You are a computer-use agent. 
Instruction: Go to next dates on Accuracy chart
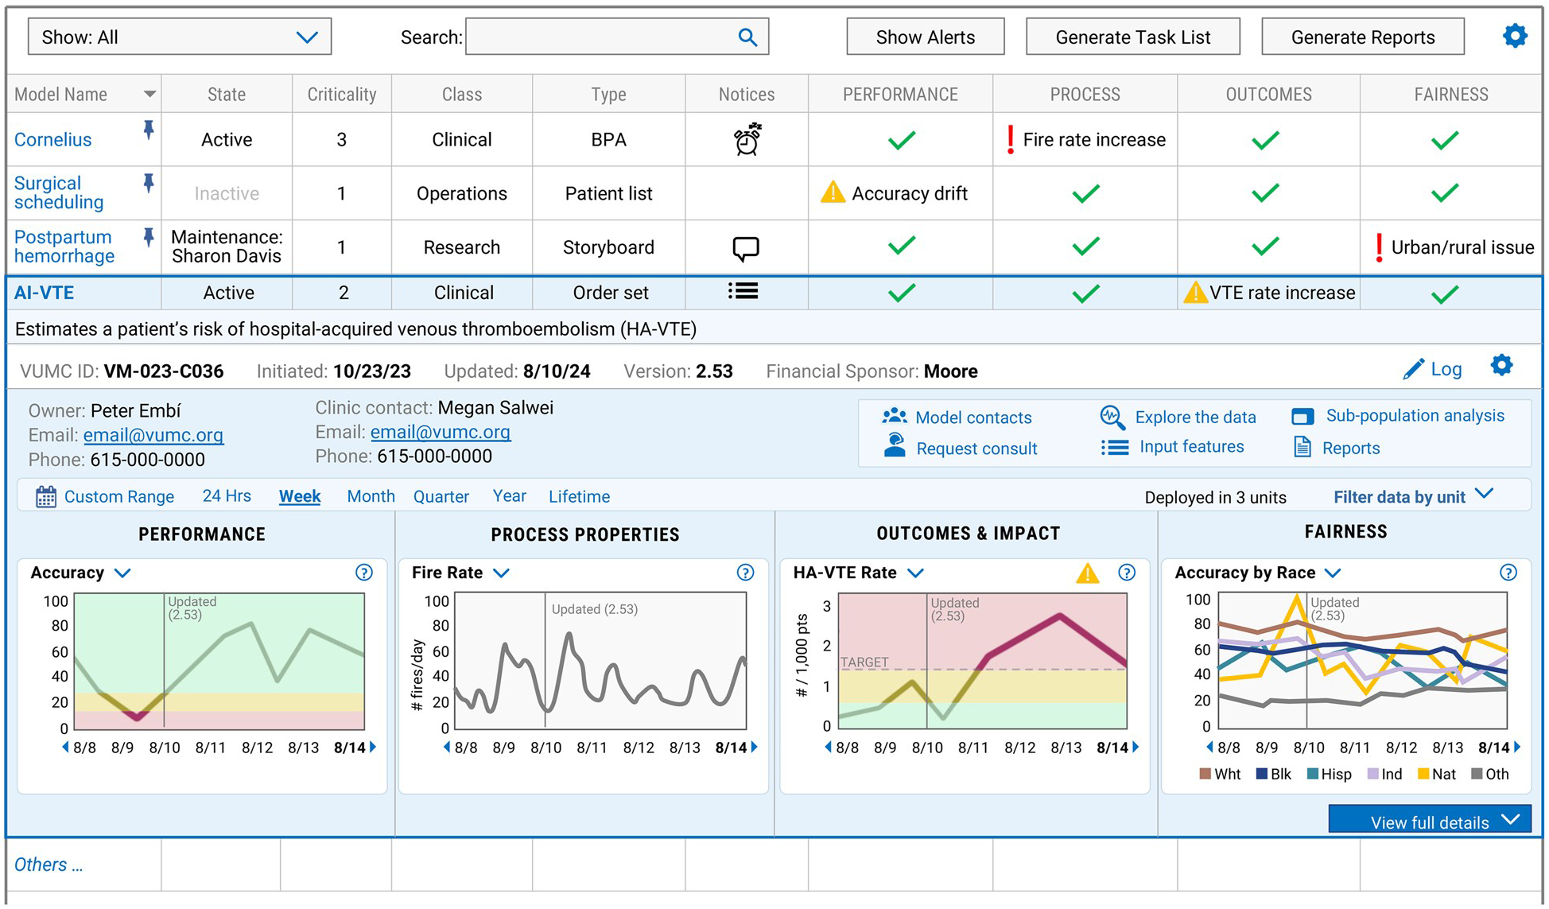pos(373,747)
